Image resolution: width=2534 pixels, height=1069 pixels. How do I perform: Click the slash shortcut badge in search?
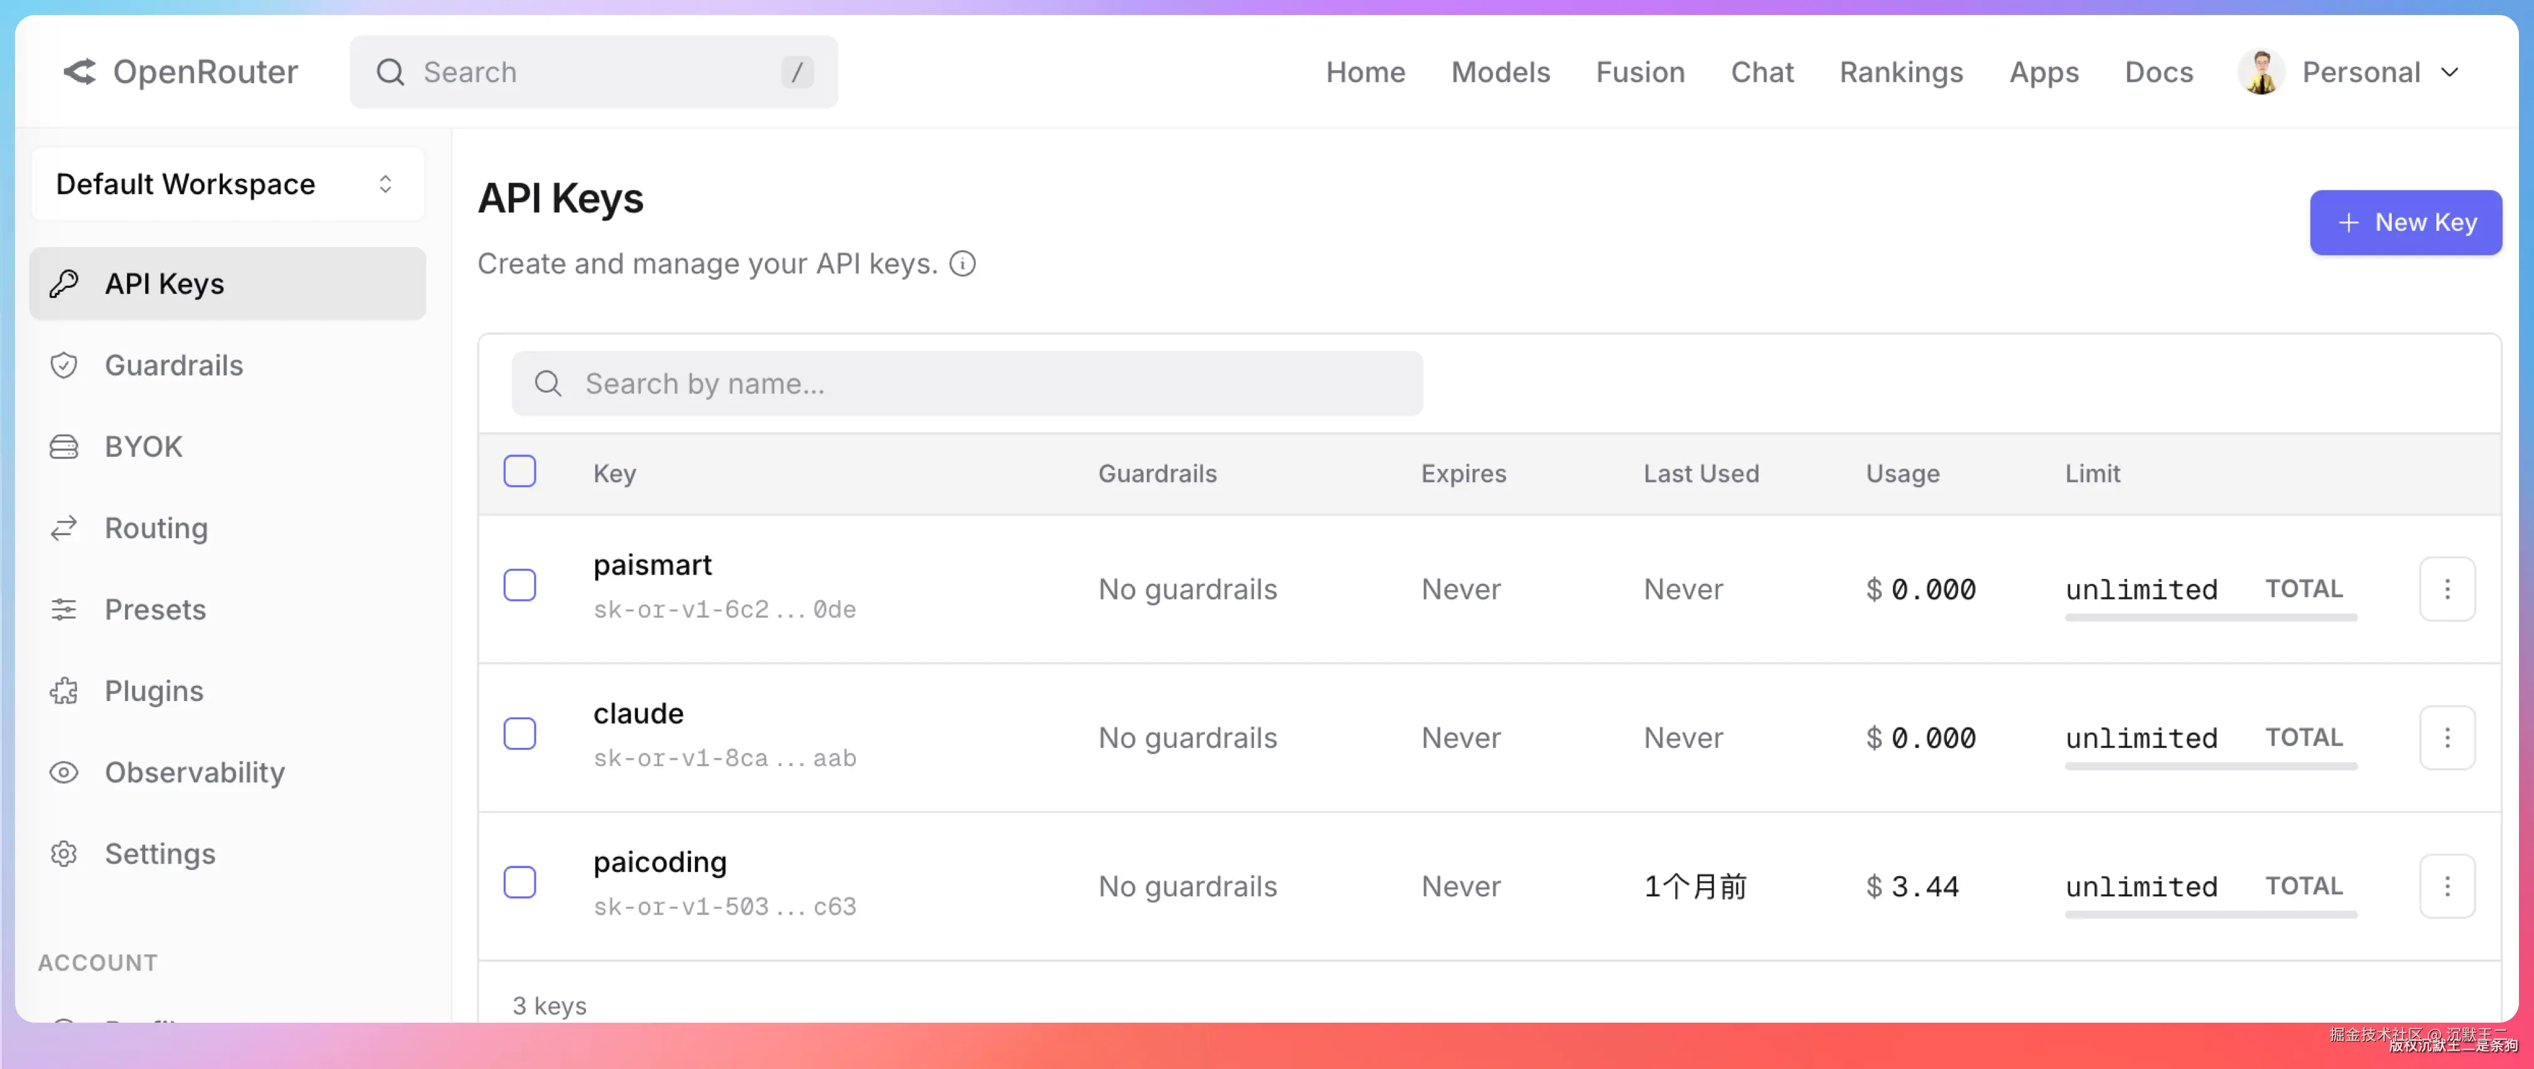(798, 72)
